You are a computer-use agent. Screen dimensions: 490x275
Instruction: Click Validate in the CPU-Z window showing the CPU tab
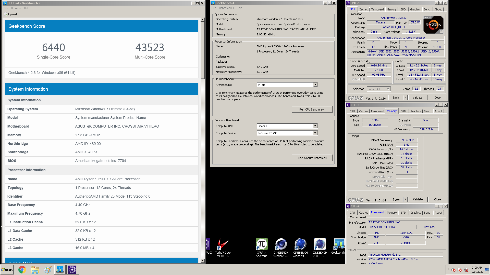[x=418, y=98]
